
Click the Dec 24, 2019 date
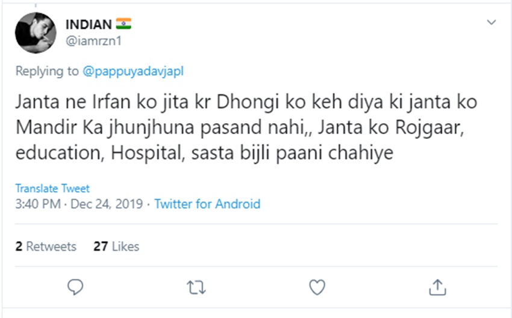(107, 204)
